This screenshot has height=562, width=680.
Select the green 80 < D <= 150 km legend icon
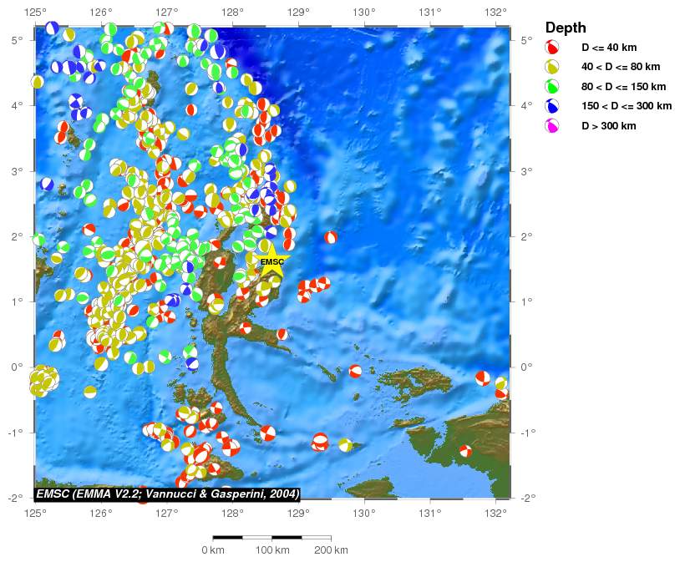551,87
